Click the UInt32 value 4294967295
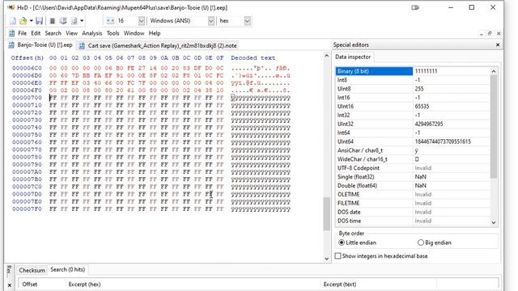The image size is (518, 291). click(x=429, y=124)
